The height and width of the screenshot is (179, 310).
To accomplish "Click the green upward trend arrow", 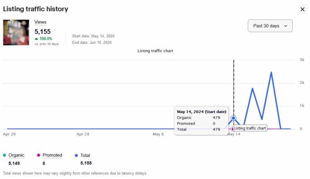I will coord(37,39).
